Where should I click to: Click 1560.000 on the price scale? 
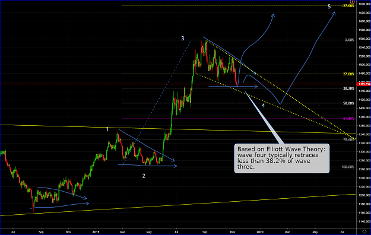pyautogui.click(x=364, y=39)
